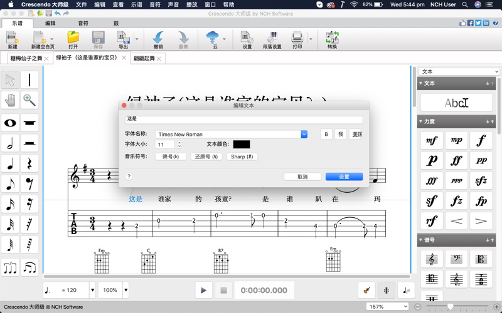Collapse the 力度 dynamics panel
This screenshot has width=502, height=313.
tap(421, 121)
